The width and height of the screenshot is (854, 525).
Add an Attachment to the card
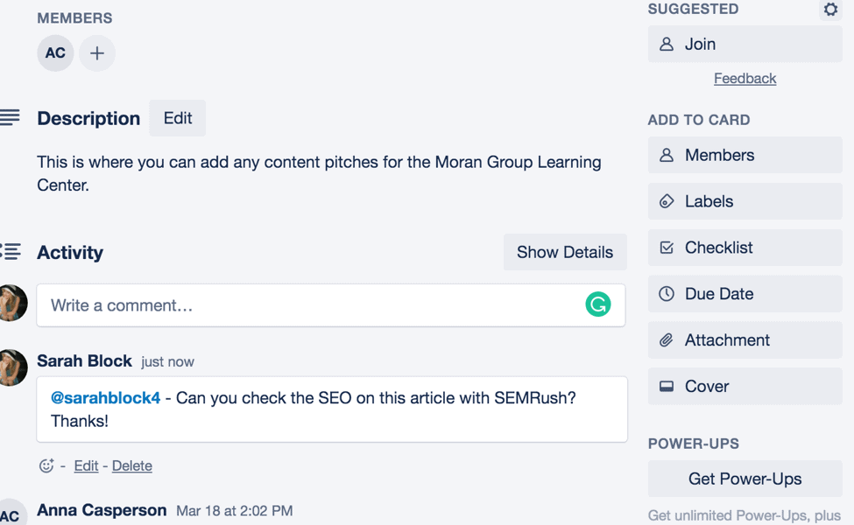tap(745, 340)
